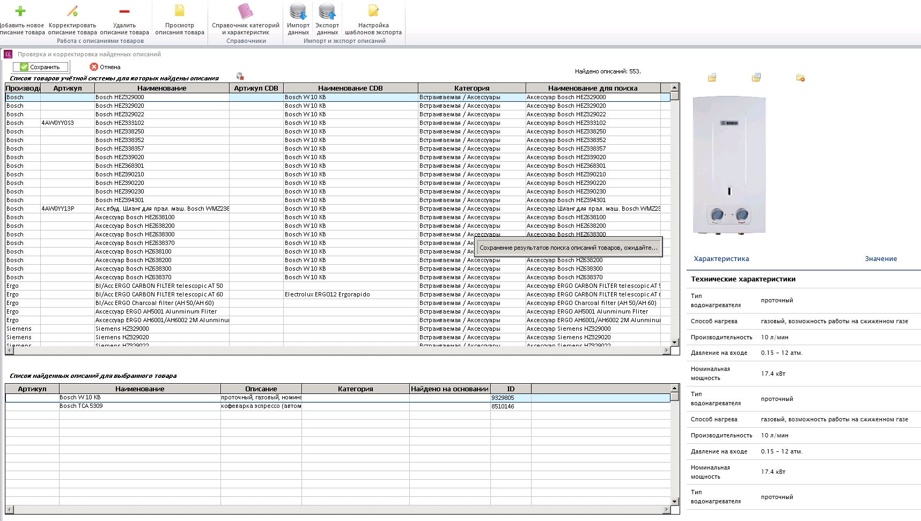Click the folder with red minus icon
This screenshot has width=921, height=521.
pos(800,78)
